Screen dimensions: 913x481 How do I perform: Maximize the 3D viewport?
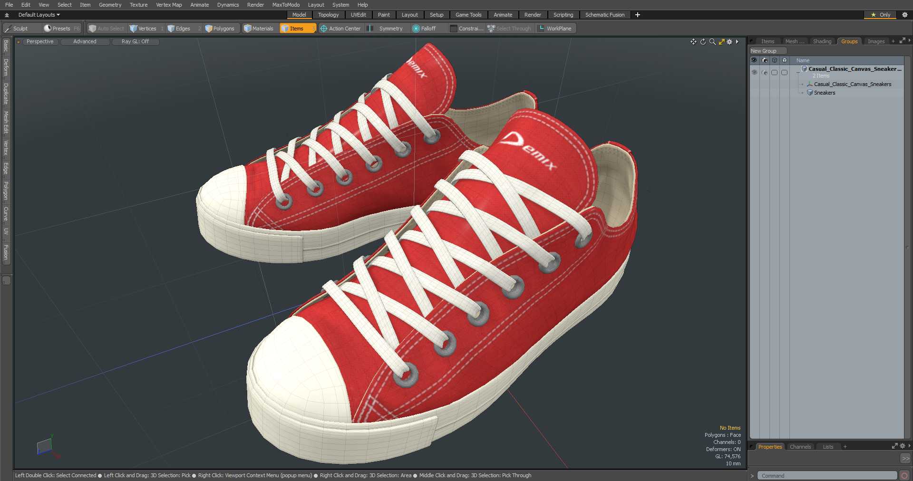(x=721, y=42)
